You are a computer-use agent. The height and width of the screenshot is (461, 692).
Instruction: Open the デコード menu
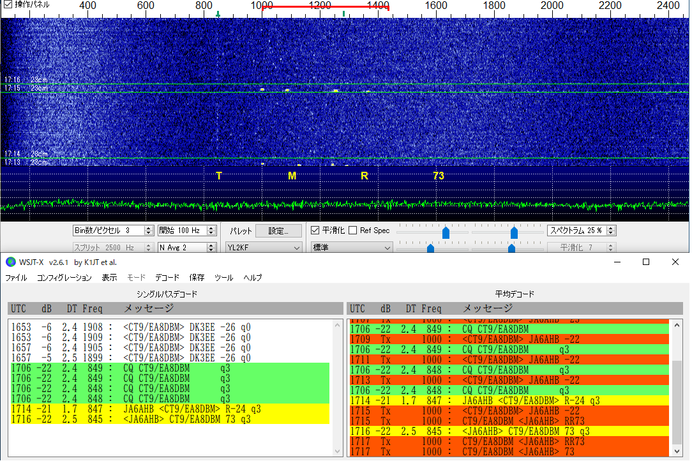(167, 278)
